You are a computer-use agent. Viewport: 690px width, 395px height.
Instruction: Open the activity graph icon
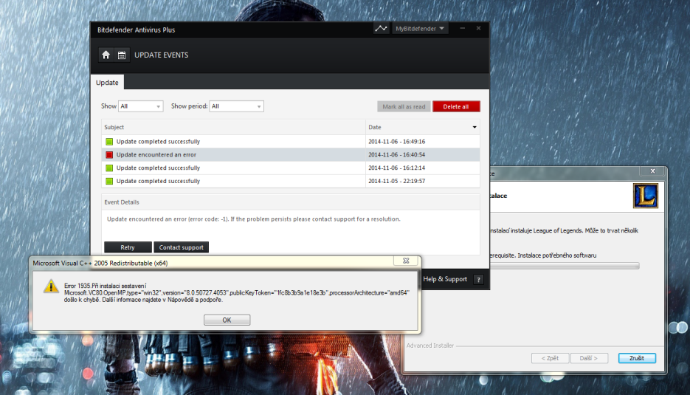(x=381, y=29)
